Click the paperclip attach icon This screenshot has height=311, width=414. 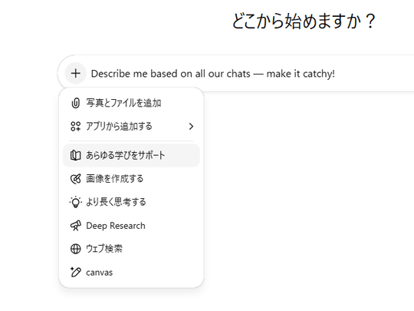pyautogui.click(x=75, y=103)
